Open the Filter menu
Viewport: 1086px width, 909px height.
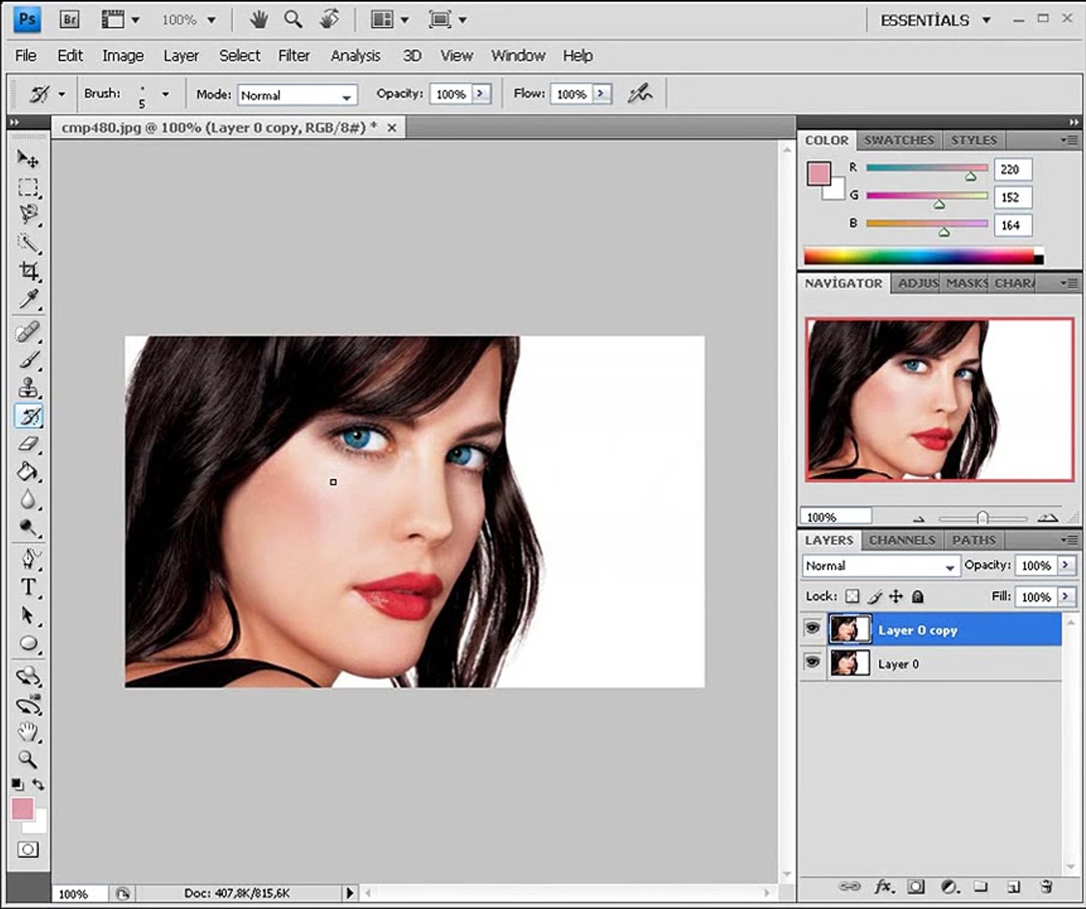click(x=294, y=56)
